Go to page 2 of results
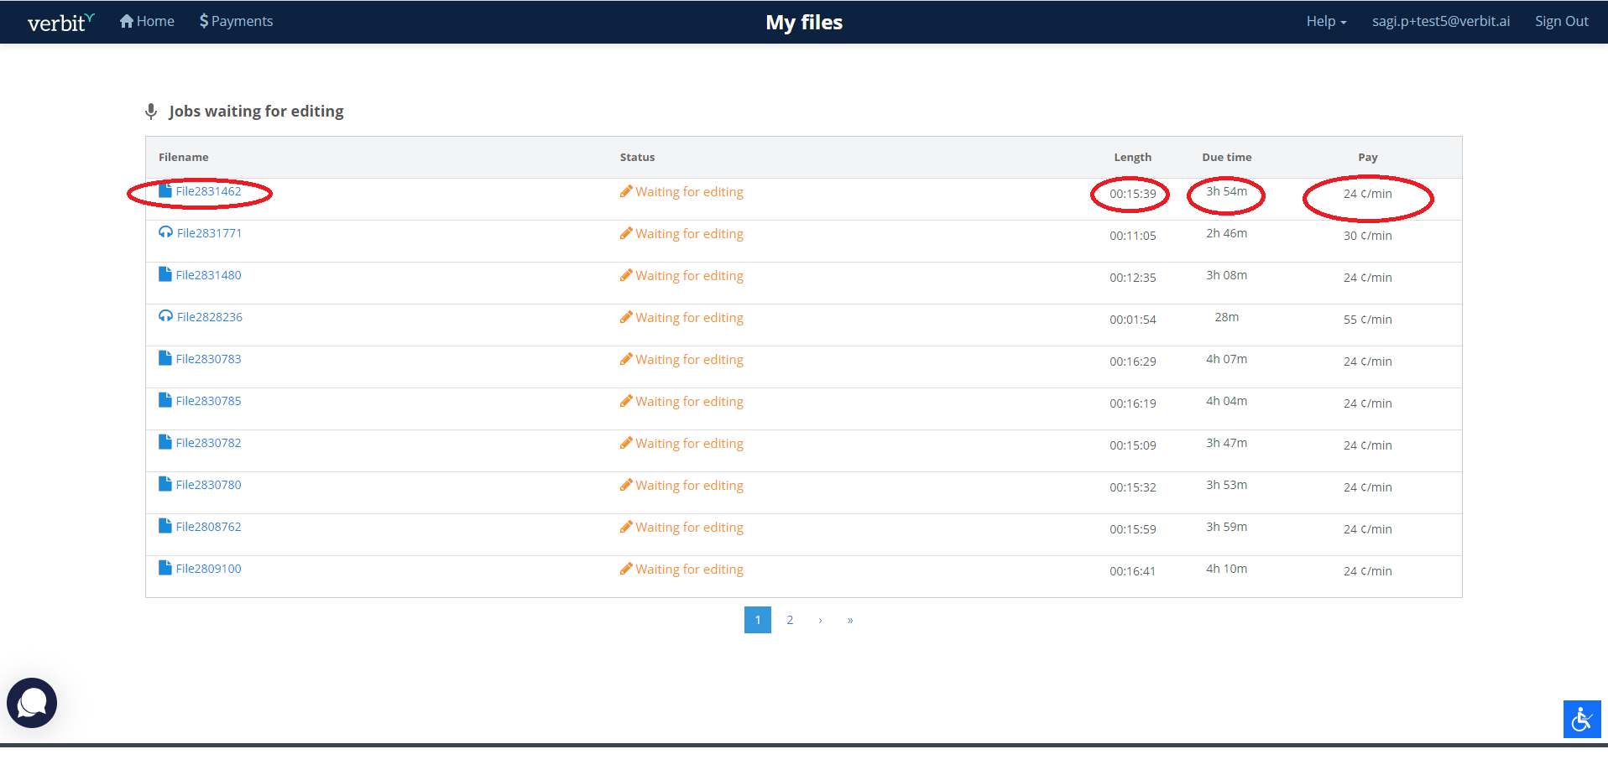Viewport: 1608px width, 770px height. pos(789,619)
